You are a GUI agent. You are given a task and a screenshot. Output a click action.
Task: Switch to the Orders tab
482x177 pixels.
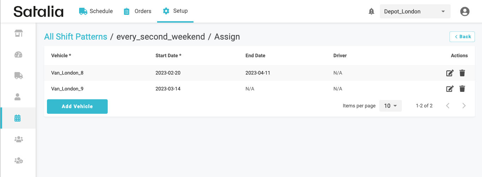click(x=137, y=11)
